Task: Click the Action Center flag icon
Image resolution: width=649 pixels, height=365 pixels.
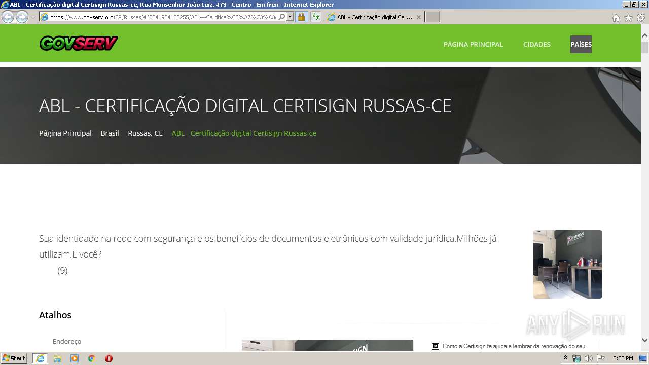Action: point(601,358)
